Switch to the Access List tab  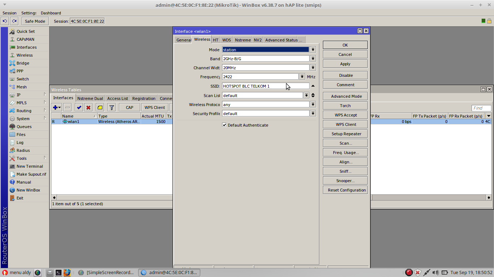(118, 98)
